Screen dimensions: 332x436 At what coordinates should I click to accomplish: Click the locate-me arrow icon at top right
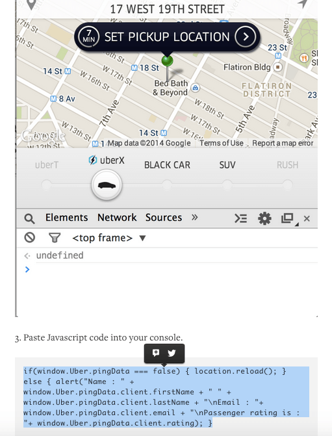pos(302,4)
